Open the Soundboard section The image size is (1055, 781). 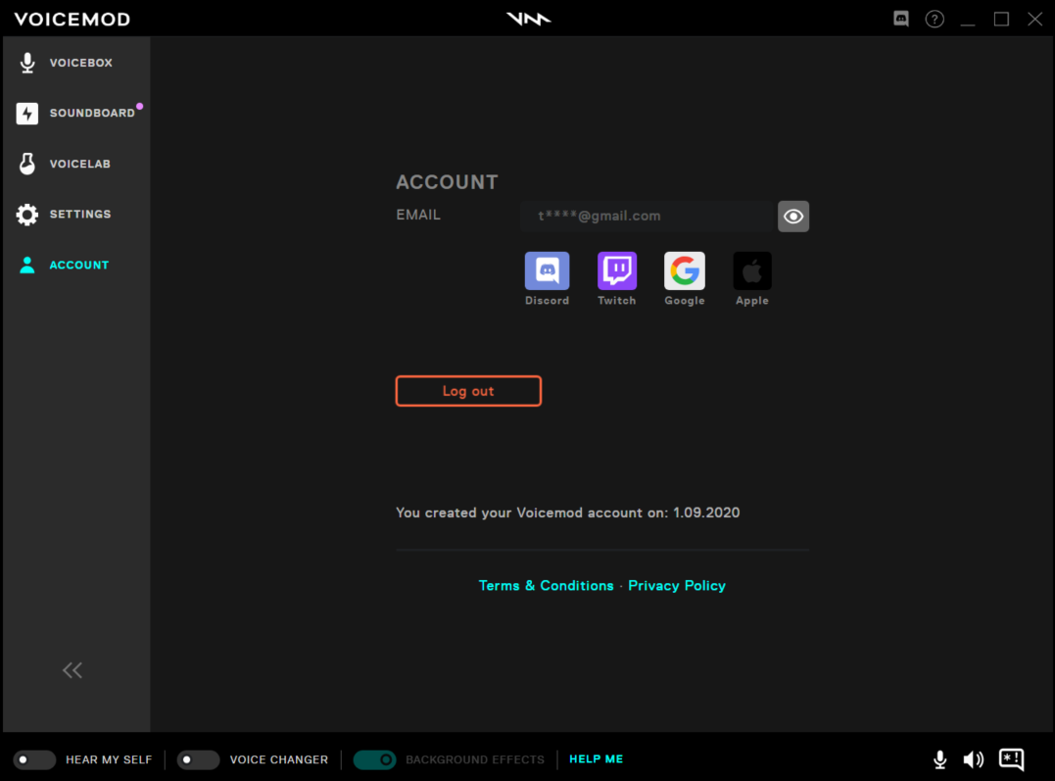[x=76, y=113]
